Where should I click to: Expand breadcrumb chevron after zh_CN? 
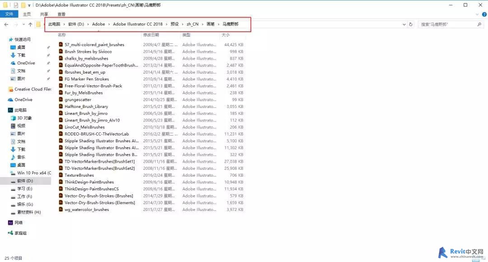point(202,24)
